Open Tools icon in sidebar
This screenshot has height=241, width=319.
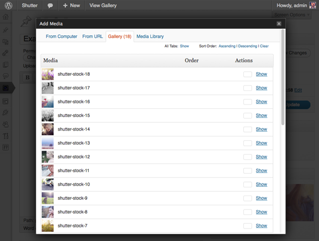pos(5,136)
